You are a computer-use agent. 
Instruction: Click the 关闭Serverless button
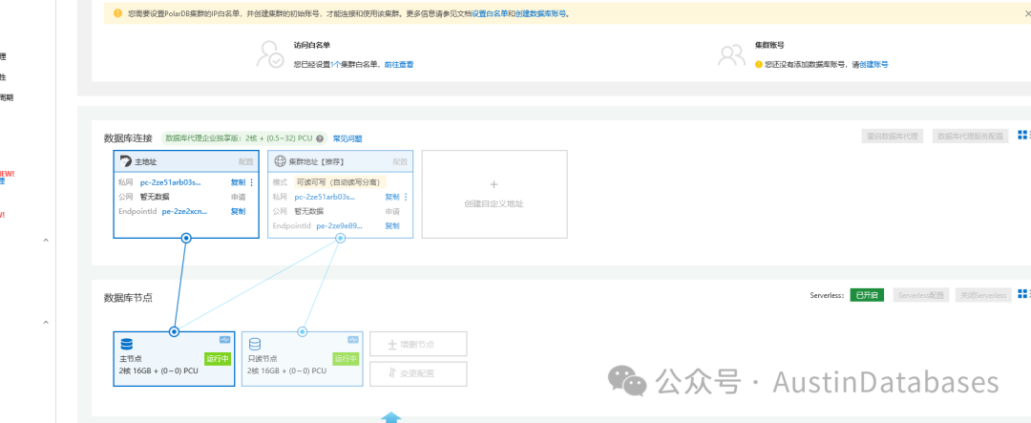(981, 295)
